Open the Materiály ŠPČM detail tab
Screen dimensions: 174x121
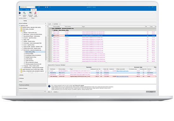pos(51,65)
